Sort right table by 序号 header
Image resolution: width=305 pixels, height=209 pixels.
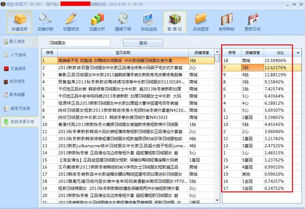click(x=232, y=53)
